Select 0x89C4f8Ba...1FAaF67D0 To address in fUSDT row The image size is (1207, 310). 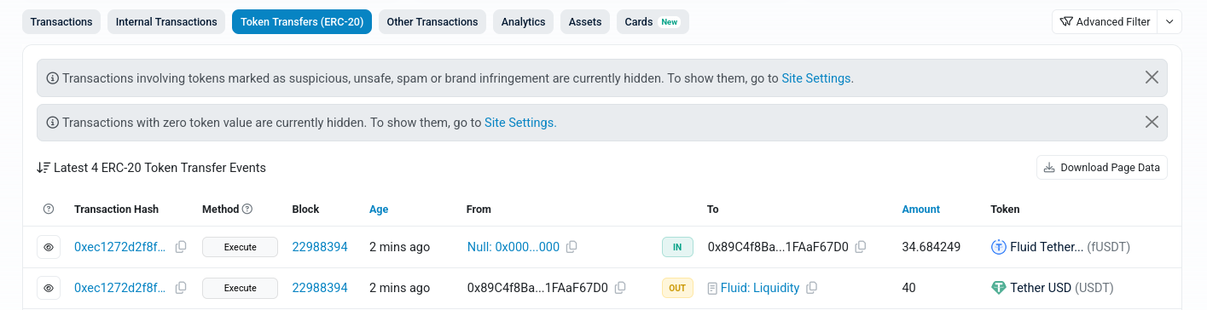(778, 247)
